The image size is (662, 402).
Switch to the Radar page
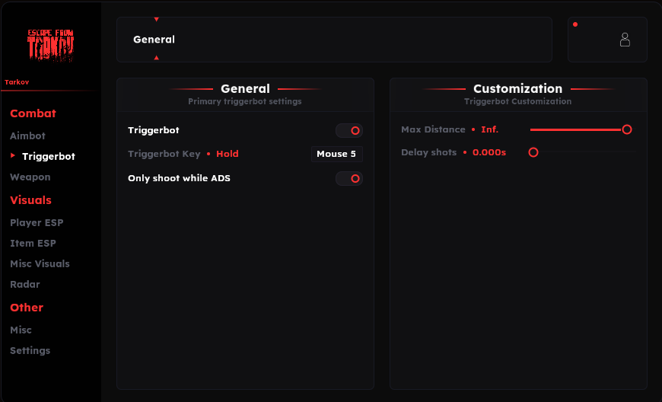[x=25, y=284]
